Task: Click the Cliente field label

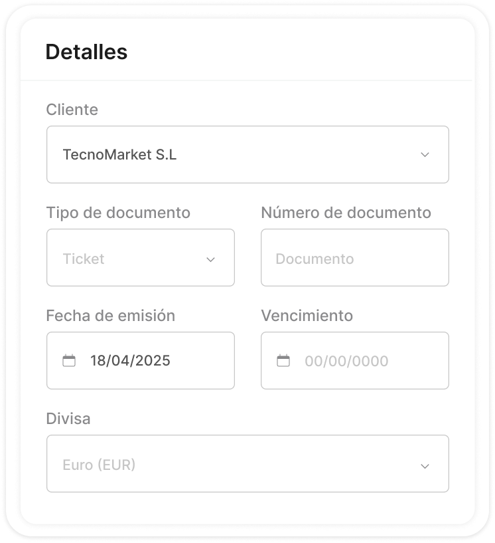Action: click(x=72, y=110)
